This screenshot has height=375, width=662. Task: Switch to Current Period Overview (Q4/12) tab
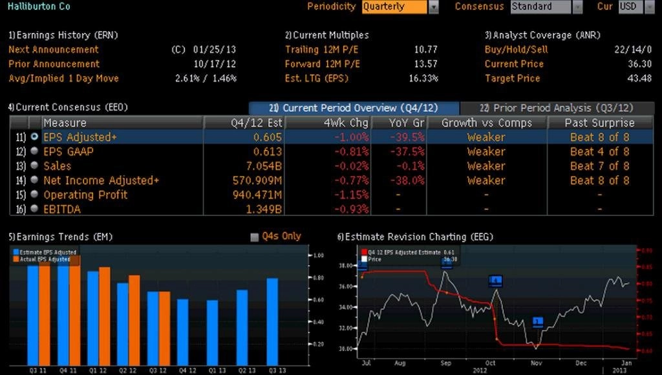tap(354, 108)
